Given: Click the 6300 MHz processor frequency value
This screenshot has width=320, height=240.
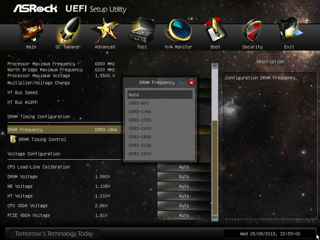Looking at the screenshot, I should (105, 64).
